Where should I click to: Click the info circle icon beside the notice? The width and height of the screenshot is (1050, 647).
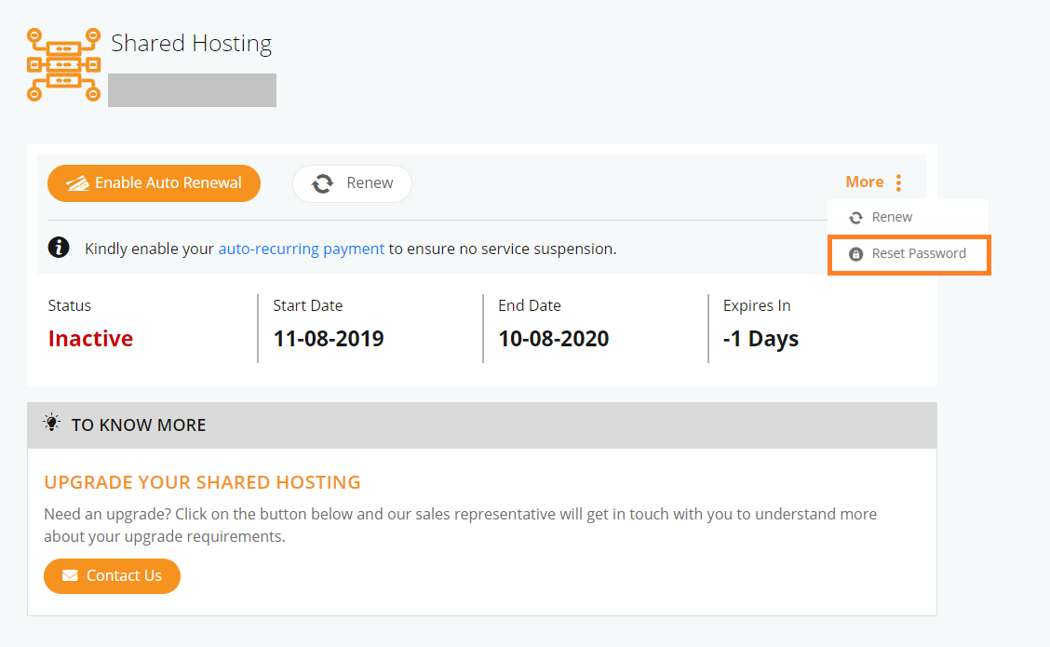click(x=59, y=247)
